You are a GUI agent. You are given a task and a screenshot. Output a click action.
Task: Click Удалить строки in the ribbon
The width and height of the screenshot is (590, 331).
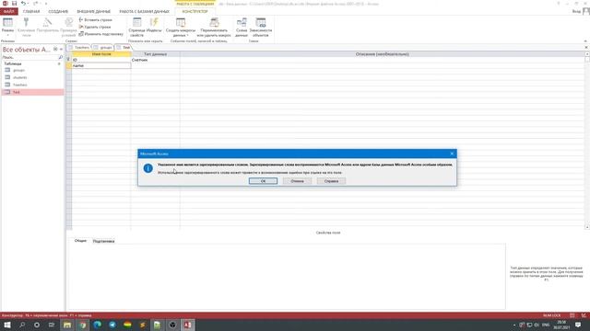[x=95, y=27]
